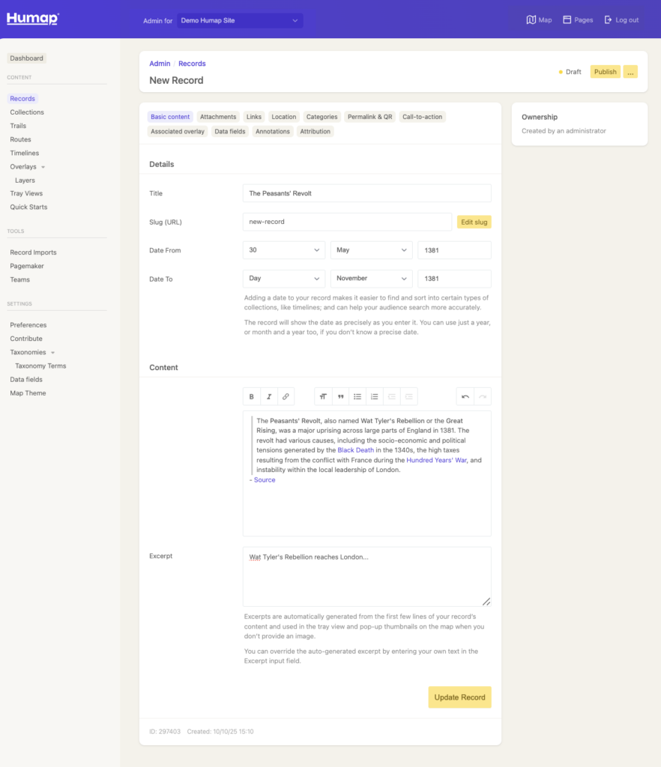The width and height of the screenshot is (661, 767).
Task: Insert a hyperlink using the link icon
Action: pos(287,396)
